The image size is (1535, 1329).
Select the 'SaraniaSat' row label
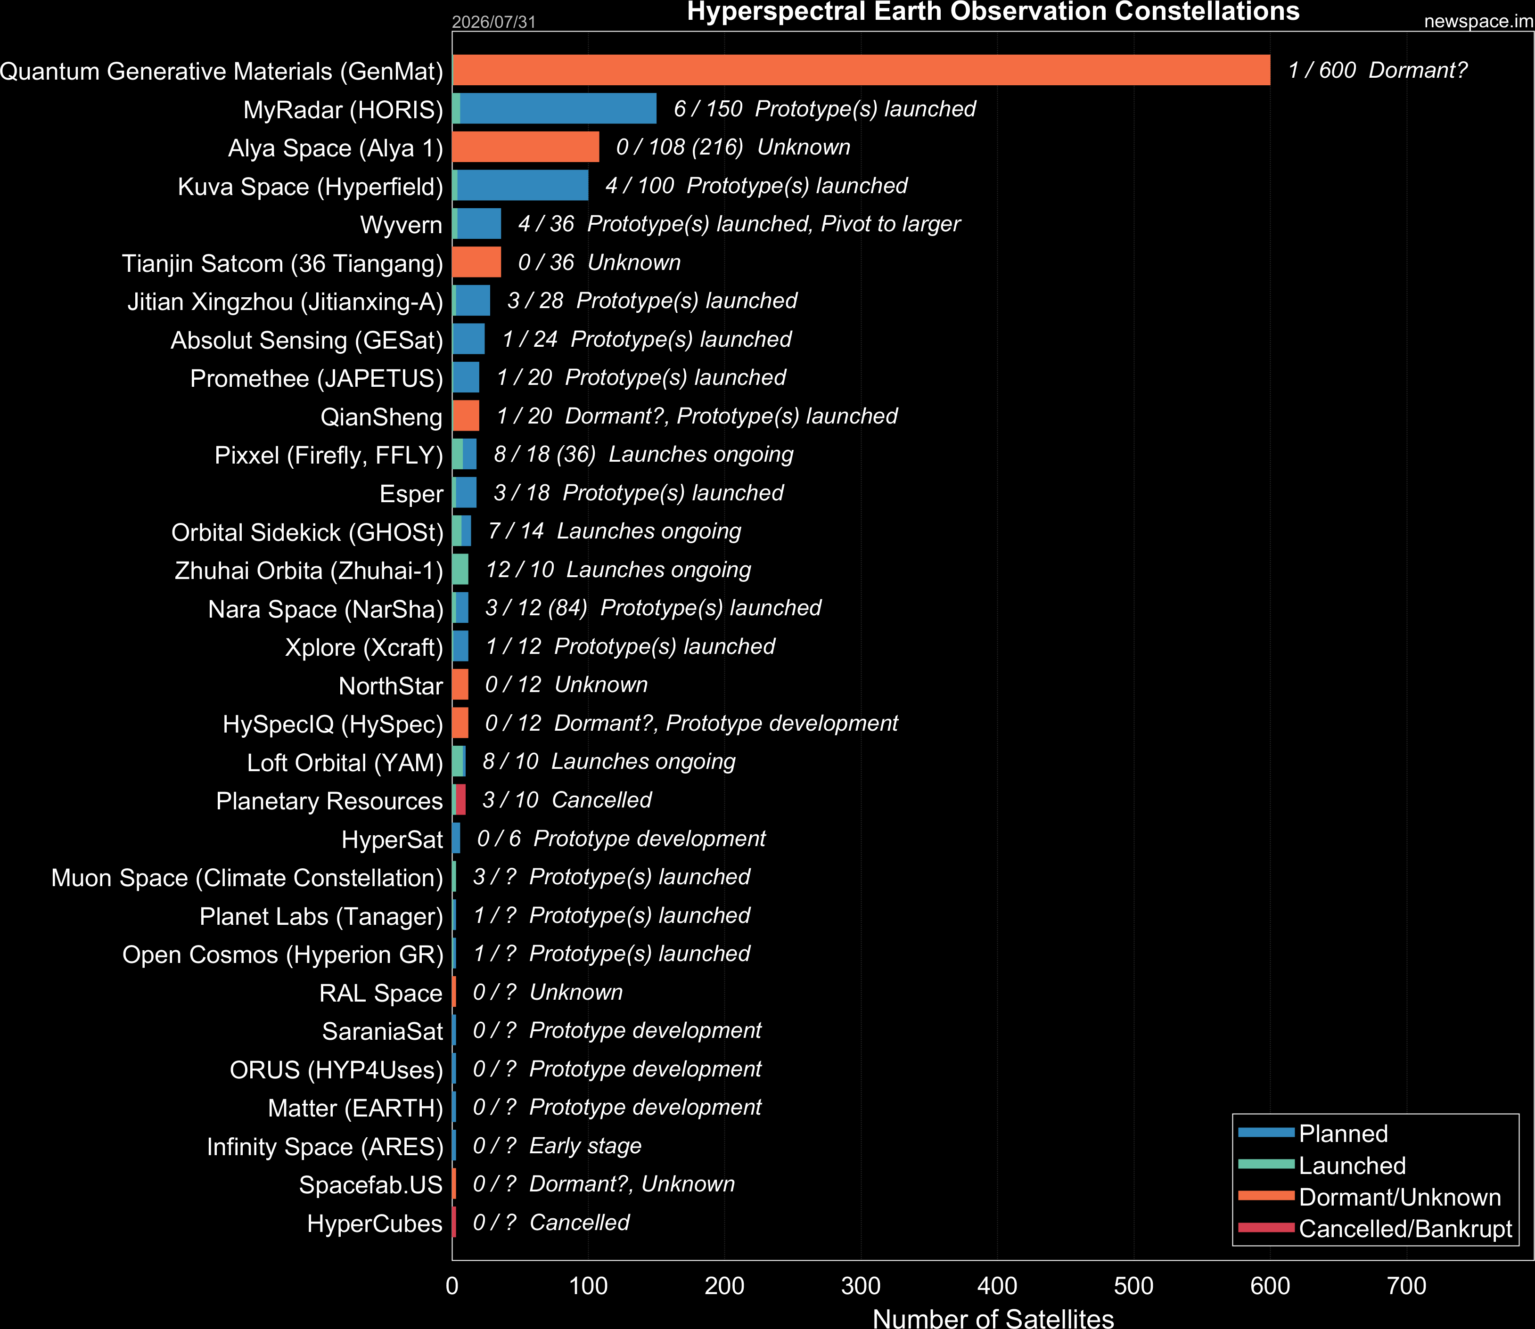click(382, 1032)
